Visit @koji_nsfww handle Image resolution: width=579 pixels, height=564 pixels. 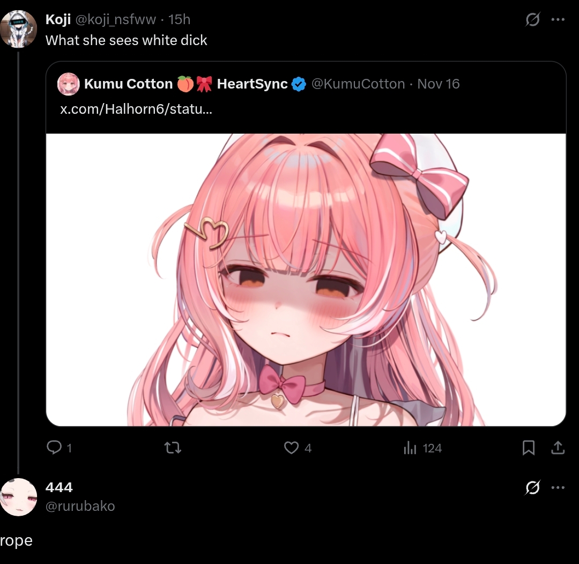116,19
